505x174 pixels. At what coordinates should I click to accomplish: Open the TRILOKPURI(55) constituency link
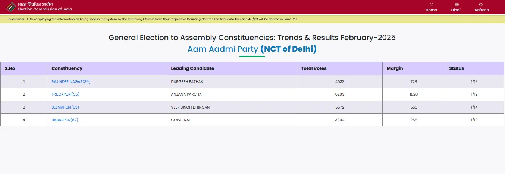pos(65,94)
